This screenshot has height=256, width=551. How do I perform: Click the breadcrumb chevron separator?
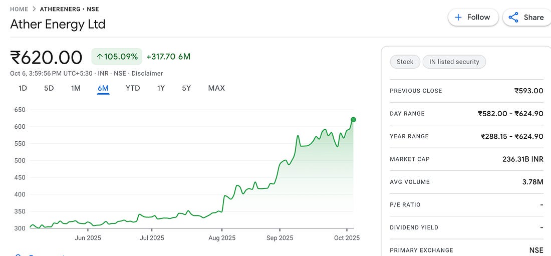(34, 9)
